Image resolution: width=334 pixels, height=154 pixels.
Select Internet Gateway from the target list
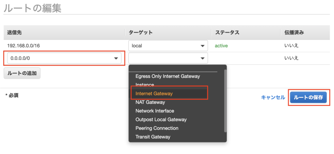click(x=154, y=93)
